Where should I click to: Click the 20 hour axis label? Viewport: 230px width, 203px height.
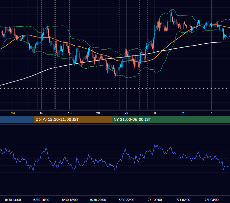tap(98, 113)
